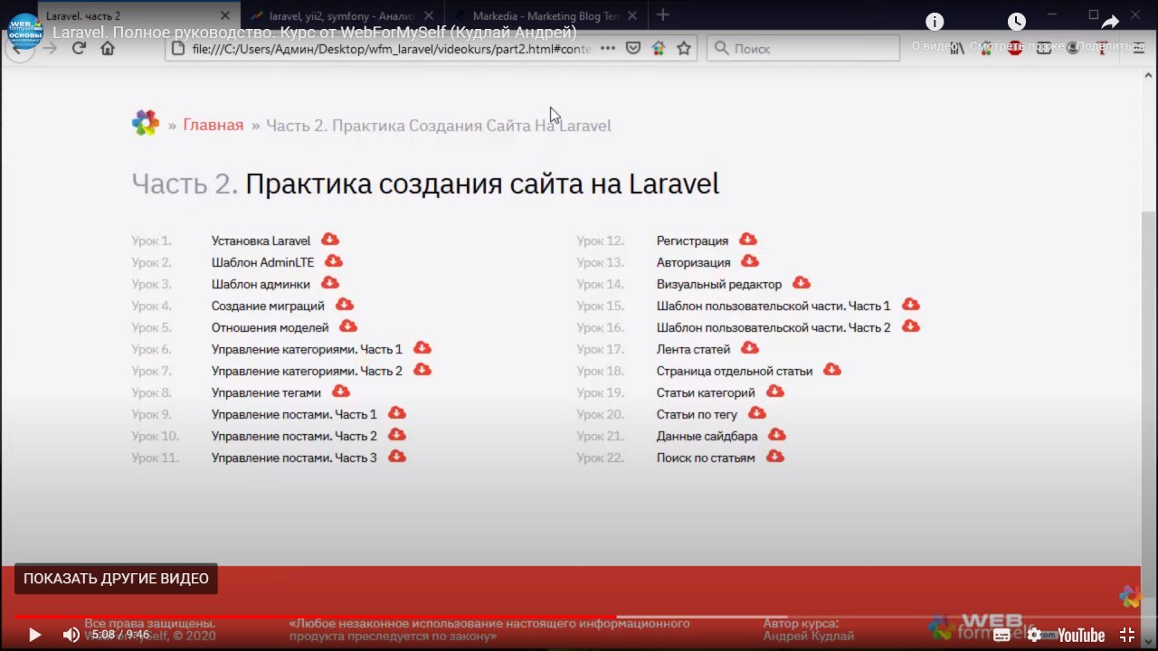Open the Главная breadcrumb link
This screenshot has width=1158, height=651.
pyautogui.click(x=213, y=125)
